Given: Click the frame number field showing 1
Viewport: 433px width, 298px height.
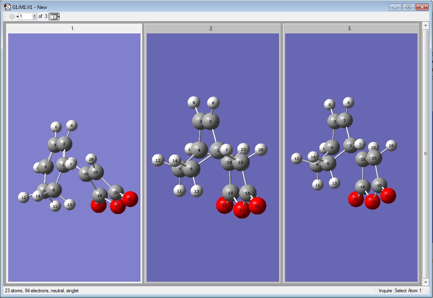Looking at the screenshot, I should pos(26,17).
